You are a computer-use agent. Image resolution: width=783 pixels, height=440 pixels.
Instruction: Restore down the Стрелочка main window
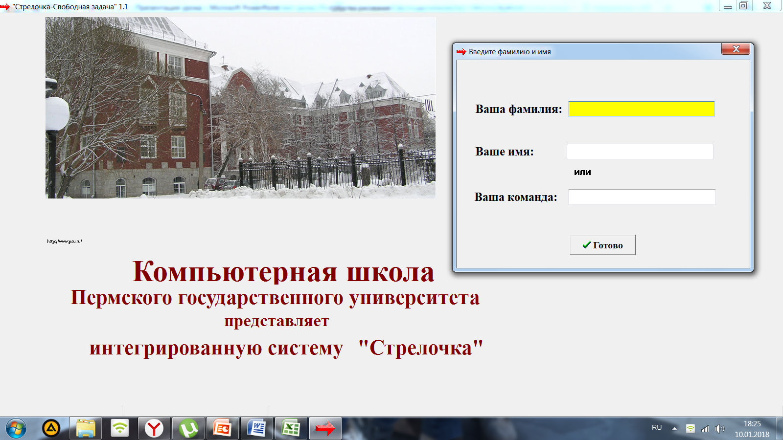744,6
